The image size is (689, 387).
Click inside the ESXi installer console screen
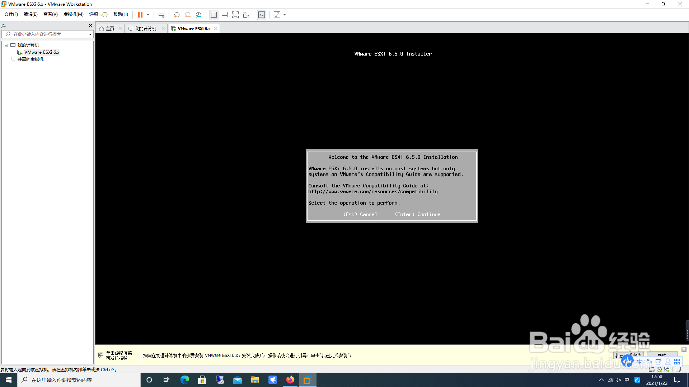click(392, 189)
